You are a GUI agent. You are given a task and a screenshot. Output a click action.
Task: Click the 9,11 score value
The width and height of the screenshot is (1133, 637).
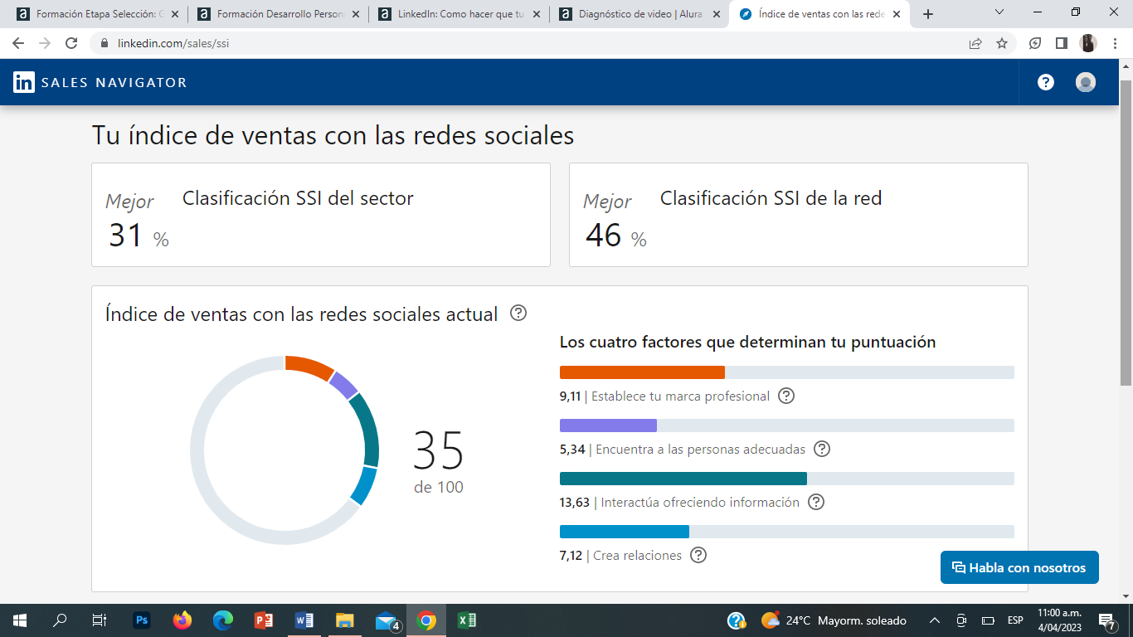[570, 396]
